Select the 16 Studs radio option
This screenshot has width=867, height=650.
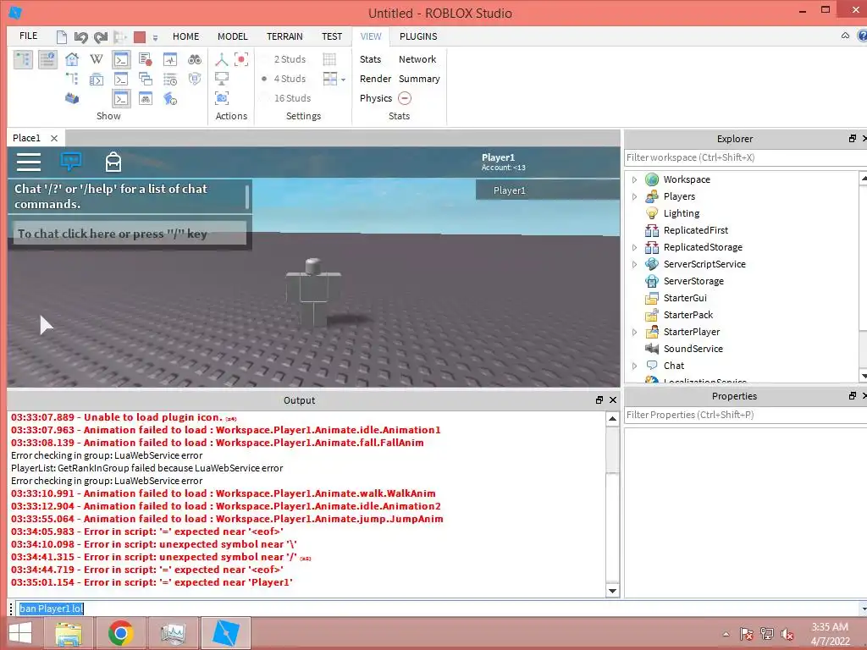click(286, 98)
